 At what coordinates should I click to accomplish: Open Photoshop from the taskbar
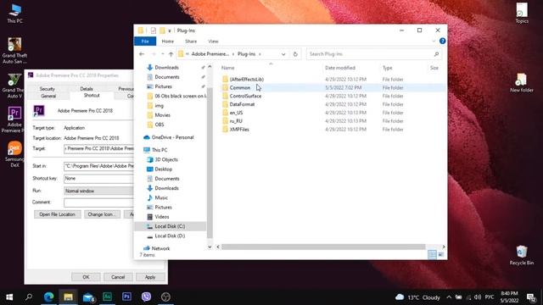126,297
